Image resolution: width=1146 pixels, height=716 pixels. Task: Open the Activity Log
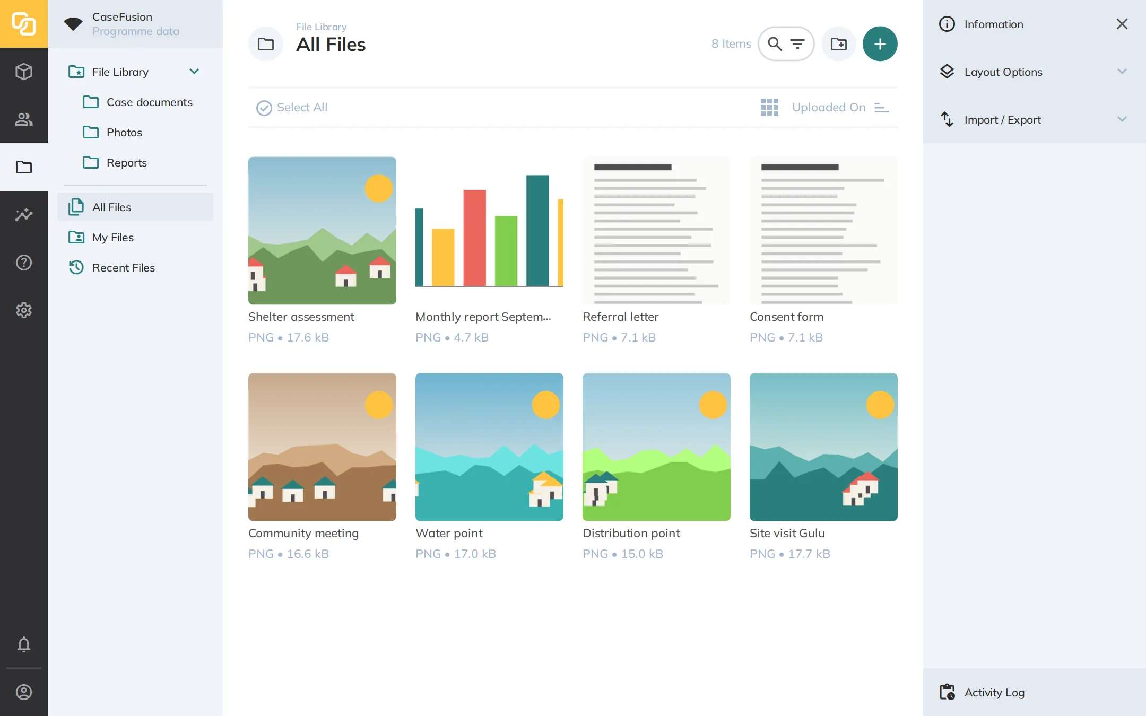pos(1035,692)
